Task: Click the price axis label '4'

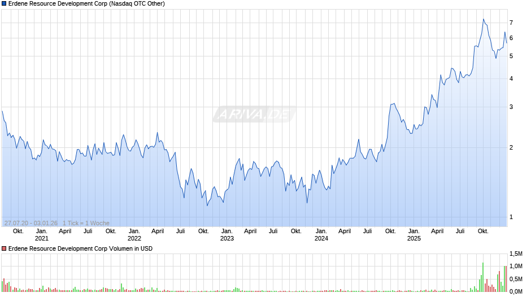Action: [511, 78]
